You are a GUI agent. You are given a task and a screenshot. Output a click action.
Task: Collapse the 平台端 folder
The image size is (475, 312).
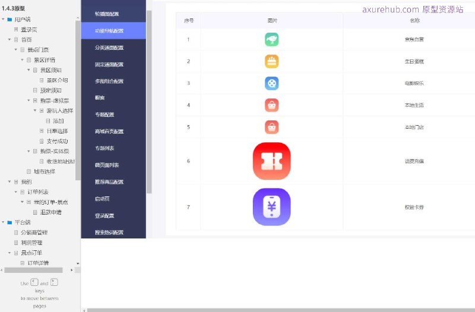[x=3, y=222]
